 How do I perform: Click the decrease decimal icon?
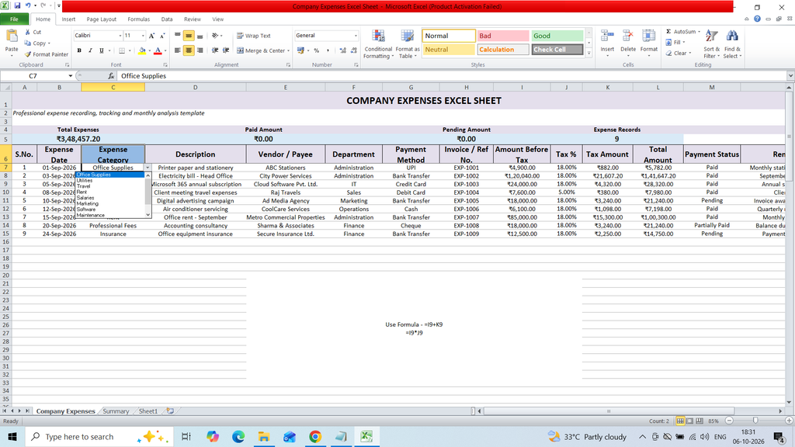click(354, 50)
